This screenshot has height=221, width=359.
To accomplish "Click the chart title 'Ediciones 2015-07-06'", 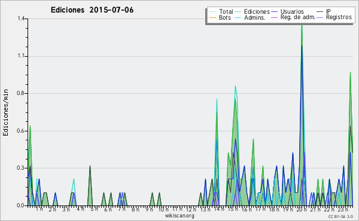I will coord(92,10).
